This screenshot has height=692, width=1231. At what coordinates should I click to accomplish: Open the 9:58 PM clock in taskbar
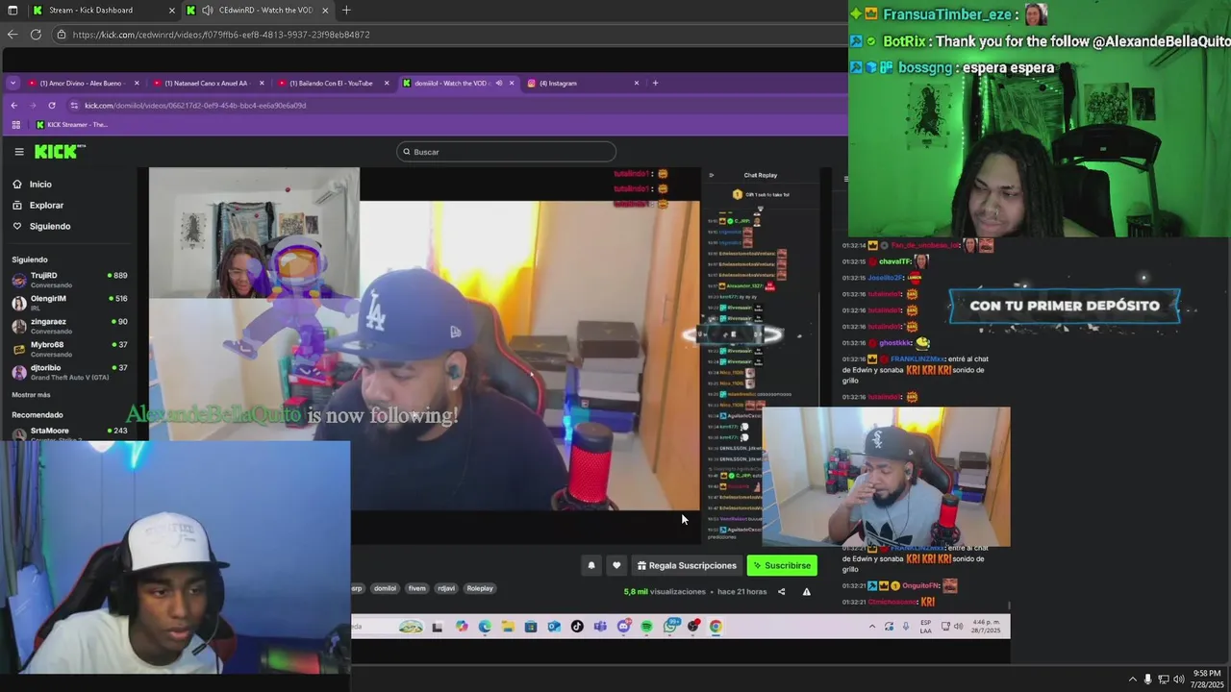[x=1207, y=679]
